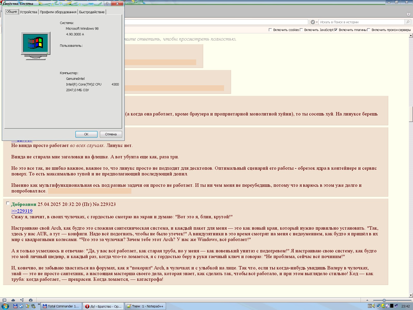Viewport: 413px width, 310px height.
Task: Click Opera address bar field
Action: point(216,22)
